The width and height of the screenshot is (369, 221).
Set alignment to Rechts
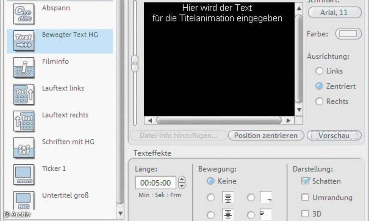click(x=319, y=101)
